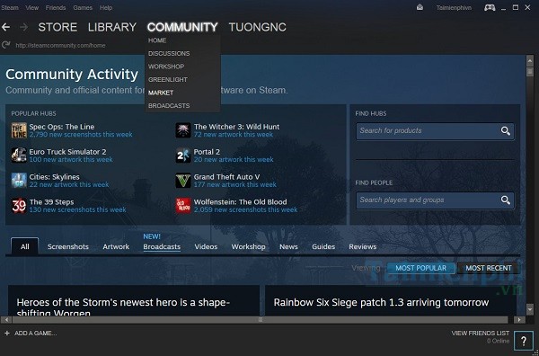This screenshot has width=539, height=356.
Task: Open the Taimienphivn account dropdown
Action: coord(454,7)
